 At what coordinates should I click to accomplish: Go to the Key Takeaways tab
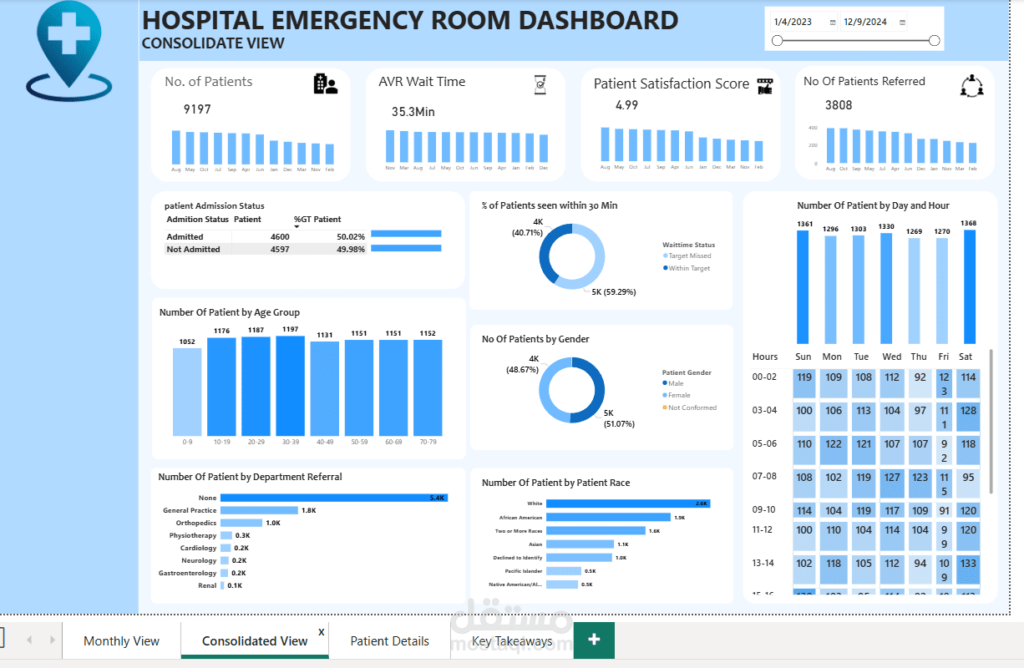pos(512,641)
